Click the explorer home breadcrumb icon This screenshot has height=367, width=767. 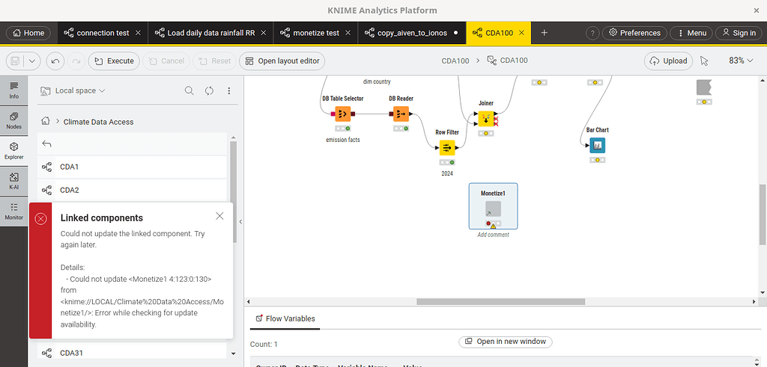[x=46, y=122]
